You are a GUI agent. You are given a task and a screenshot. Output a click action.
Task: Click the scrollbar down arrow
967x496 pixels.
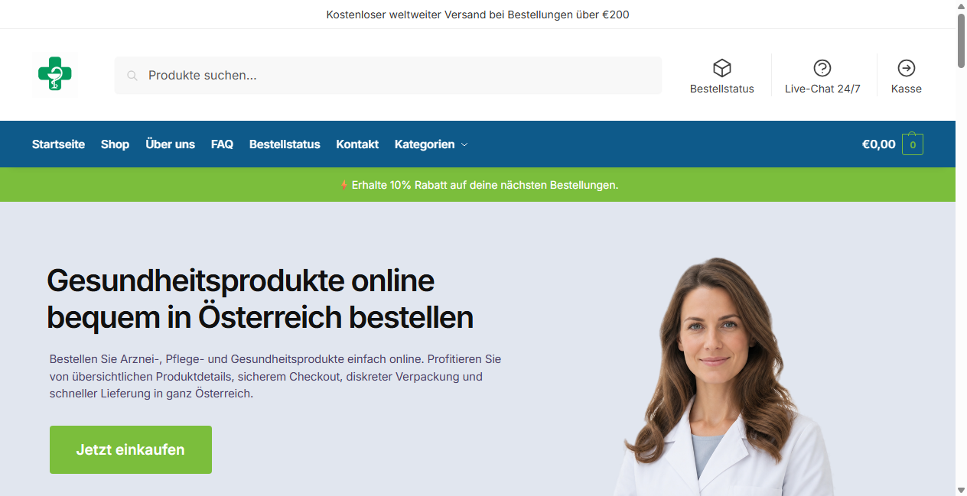pos(961,489)
